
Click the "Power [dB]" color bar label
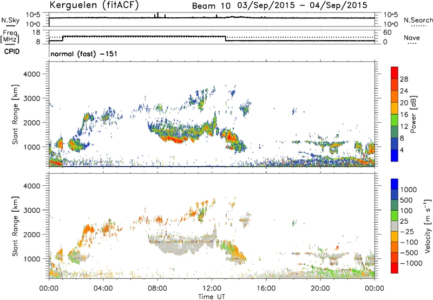pos(414,114)
